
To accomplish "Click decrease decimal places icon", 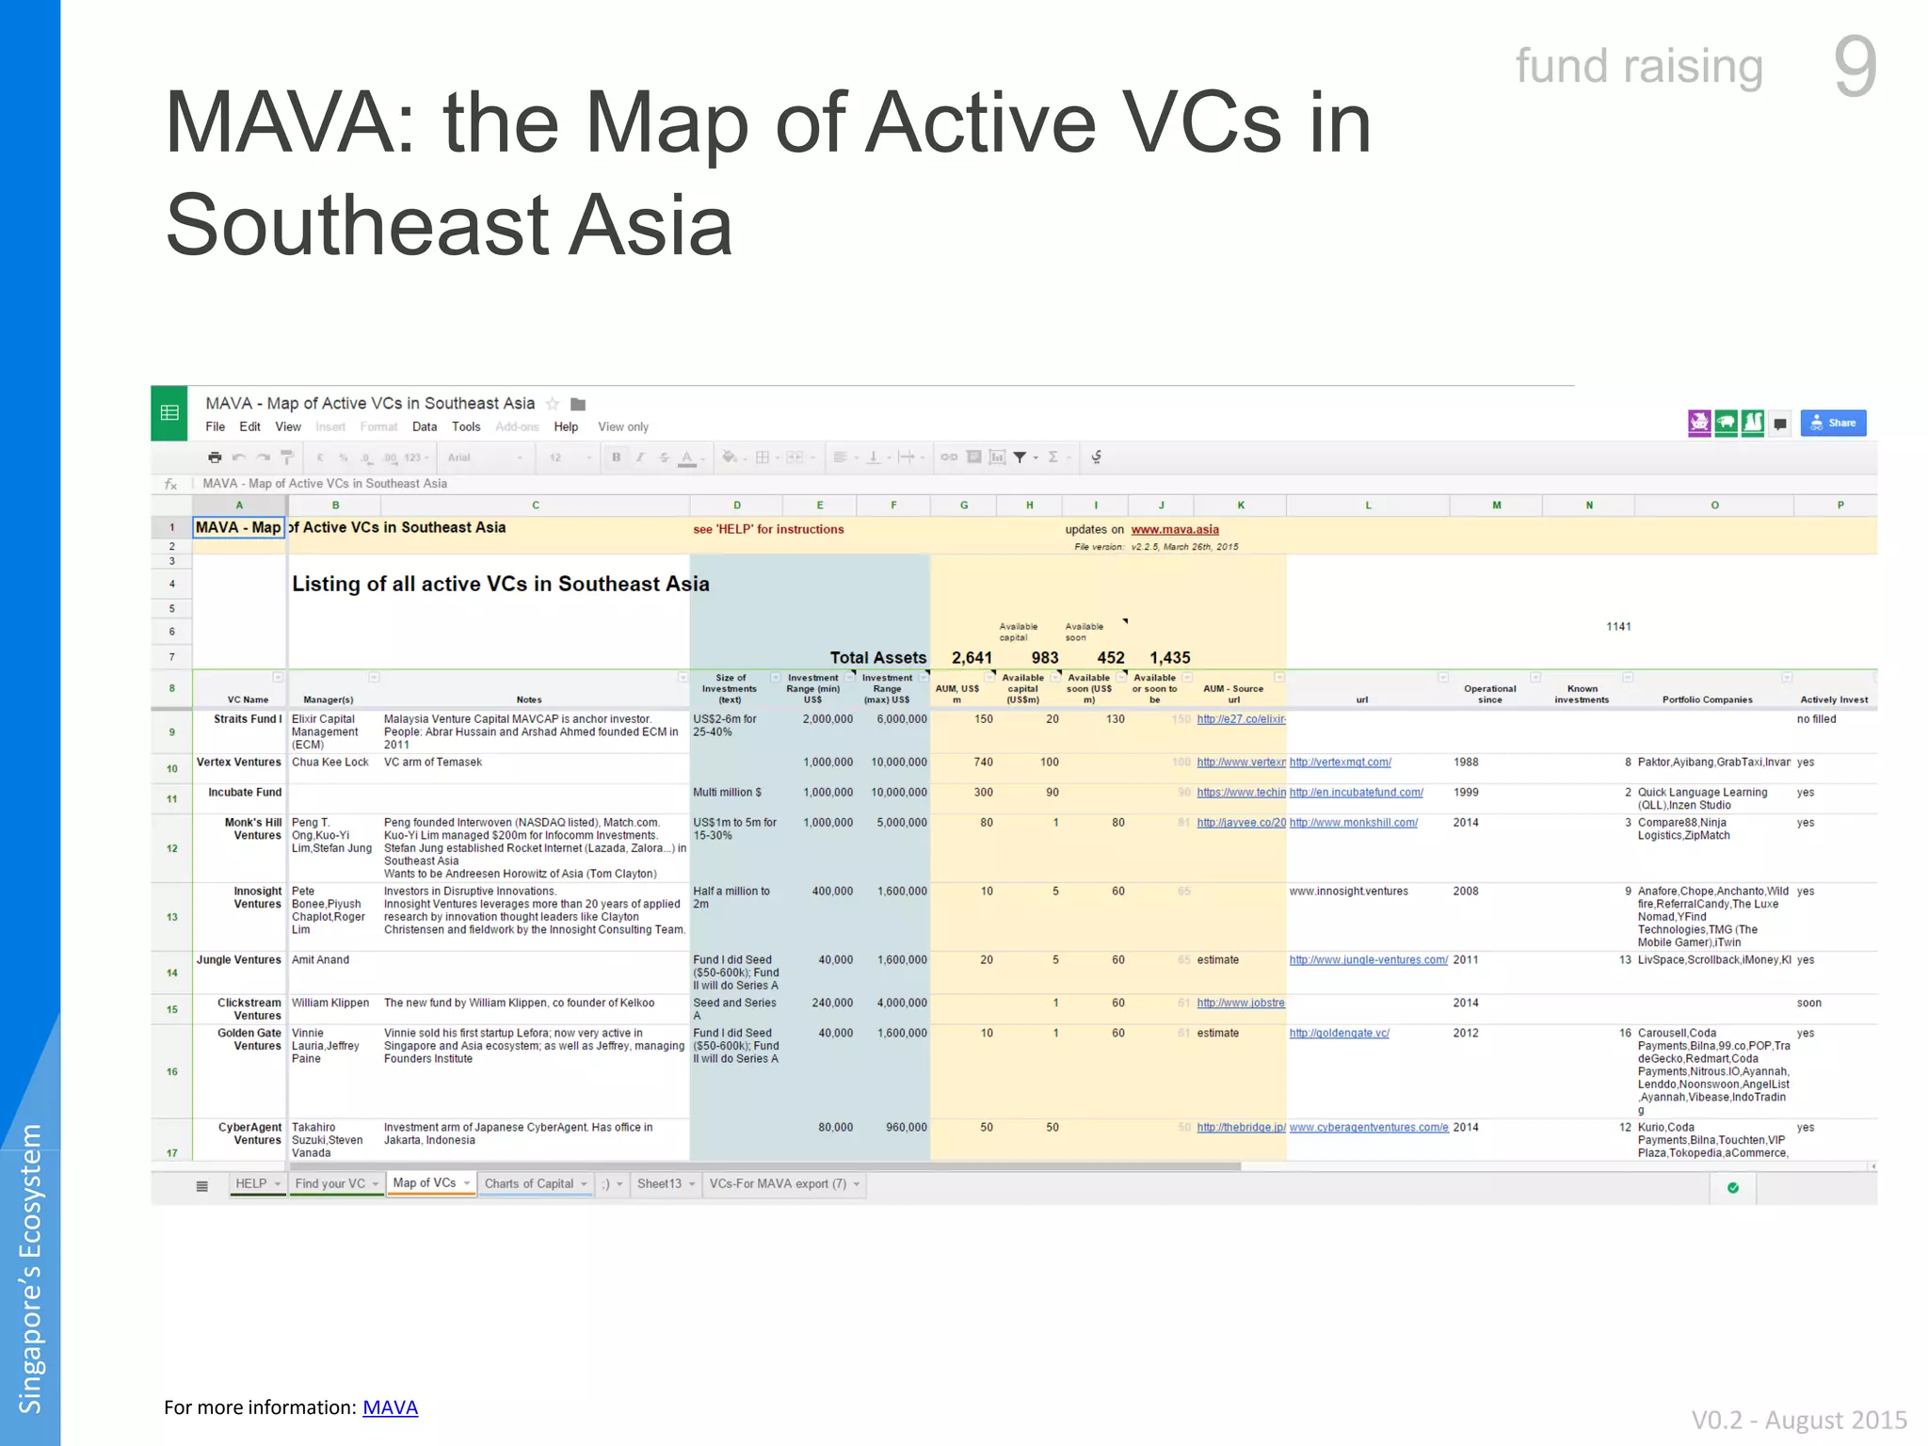I will (366, 458).
